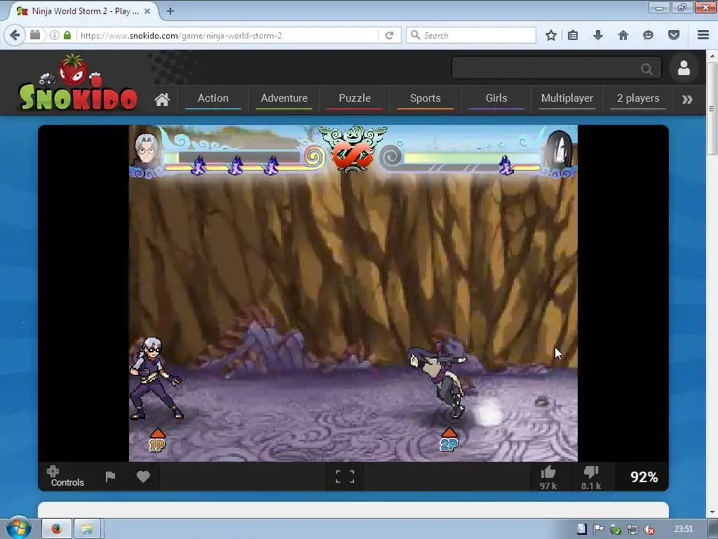Screen dimensions: 718x539
Task: Open the Adventure games category
Action: [x=284, y=98]
